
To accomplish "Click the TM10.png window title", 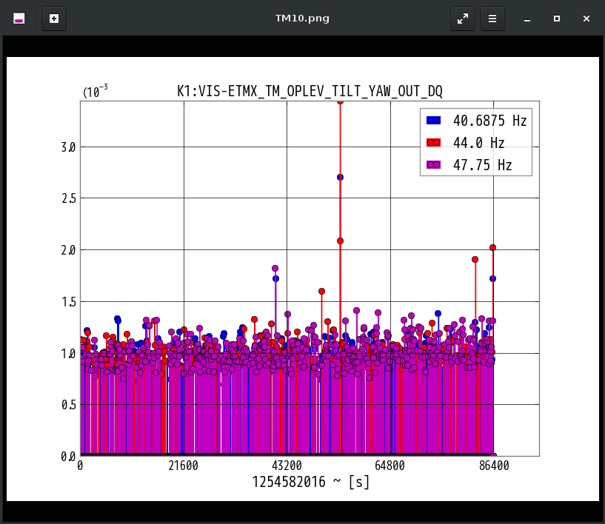I will click(302, 19).
